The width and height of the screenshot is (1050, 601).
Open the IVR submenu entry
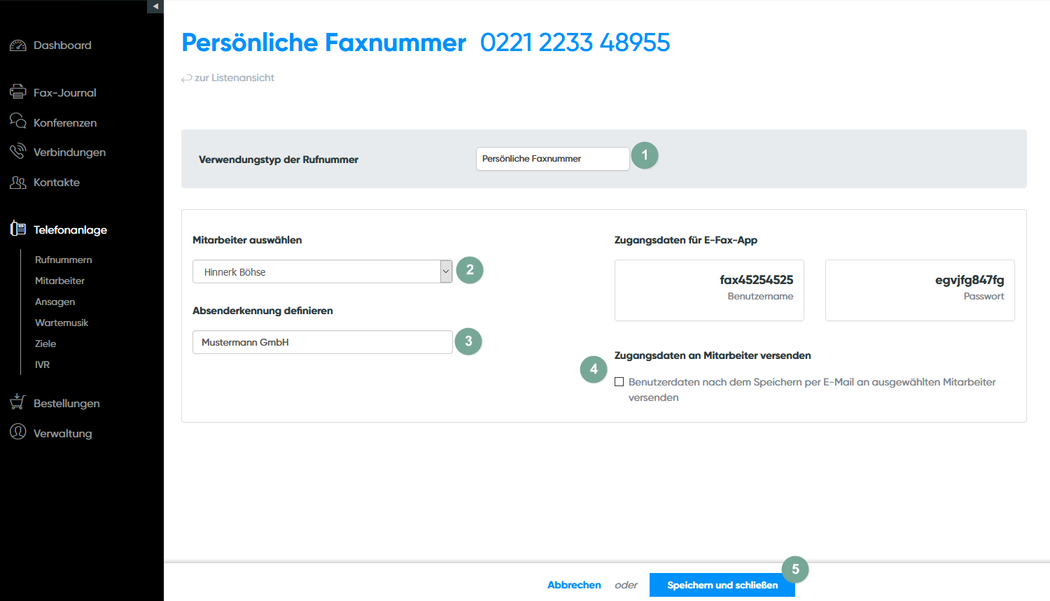click(x=43, y=365)
